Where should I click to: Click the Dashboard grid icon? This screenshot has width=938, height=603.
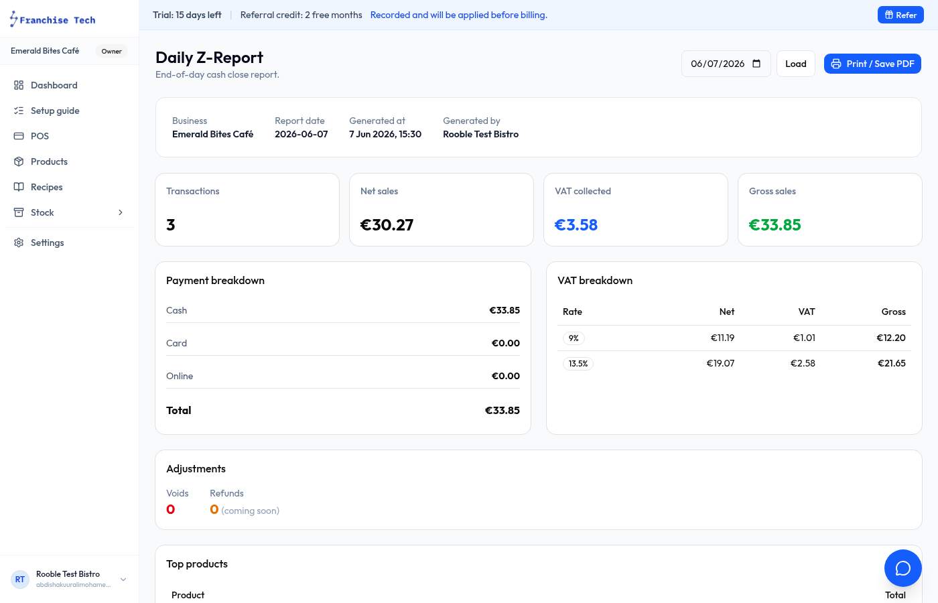pos(19,85)
